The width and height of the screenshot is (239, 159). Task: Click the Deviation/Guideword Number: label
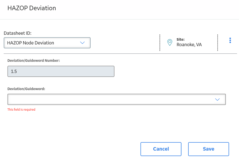tap(34, 61)
